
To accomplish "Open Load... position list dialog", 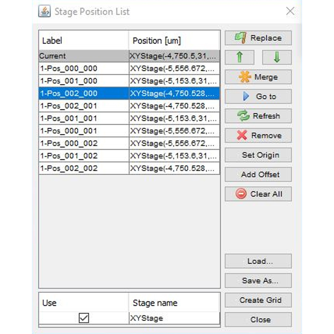I will 258,261.
